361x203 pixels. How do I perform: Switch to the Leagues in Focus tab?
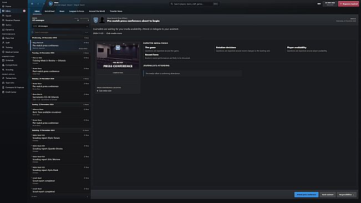[x=77, y=11]
